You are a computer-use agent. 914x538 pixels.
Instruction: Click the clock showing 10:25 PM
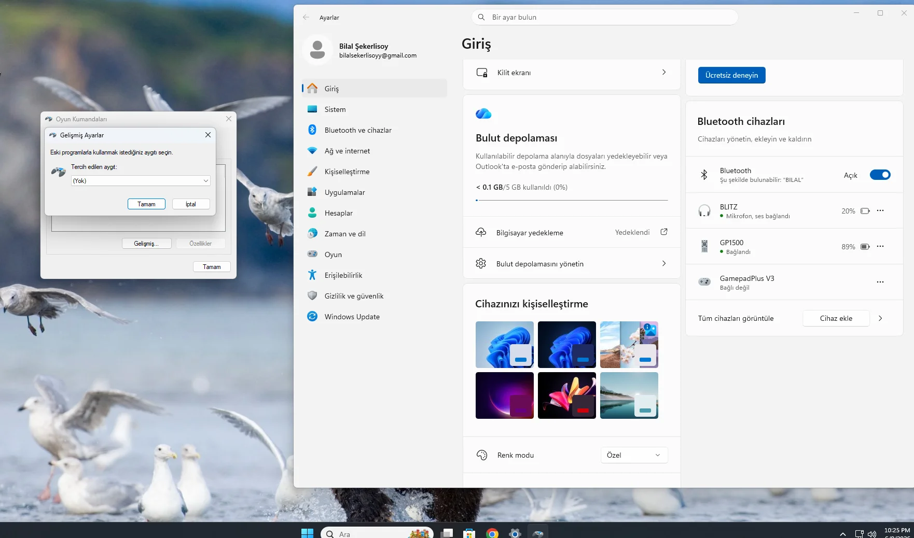click(x=897, y=530)
